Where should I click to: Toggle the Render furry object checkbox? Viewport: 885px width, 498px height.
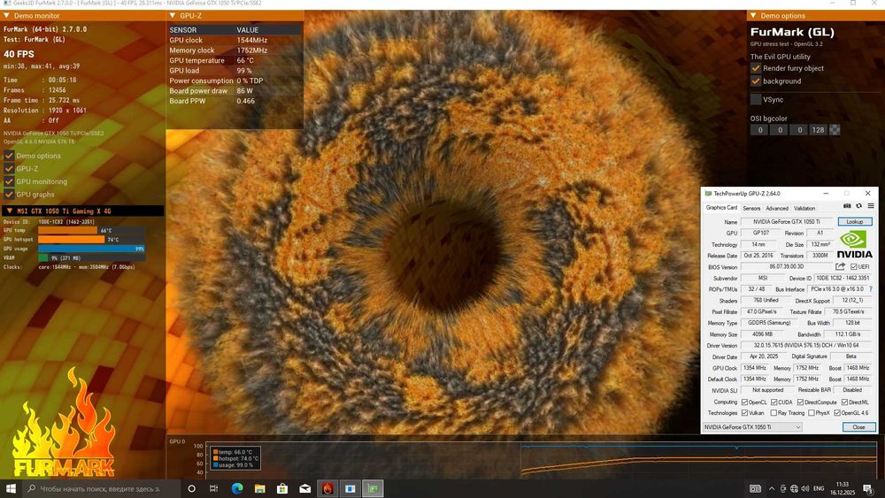coord(756,68)
